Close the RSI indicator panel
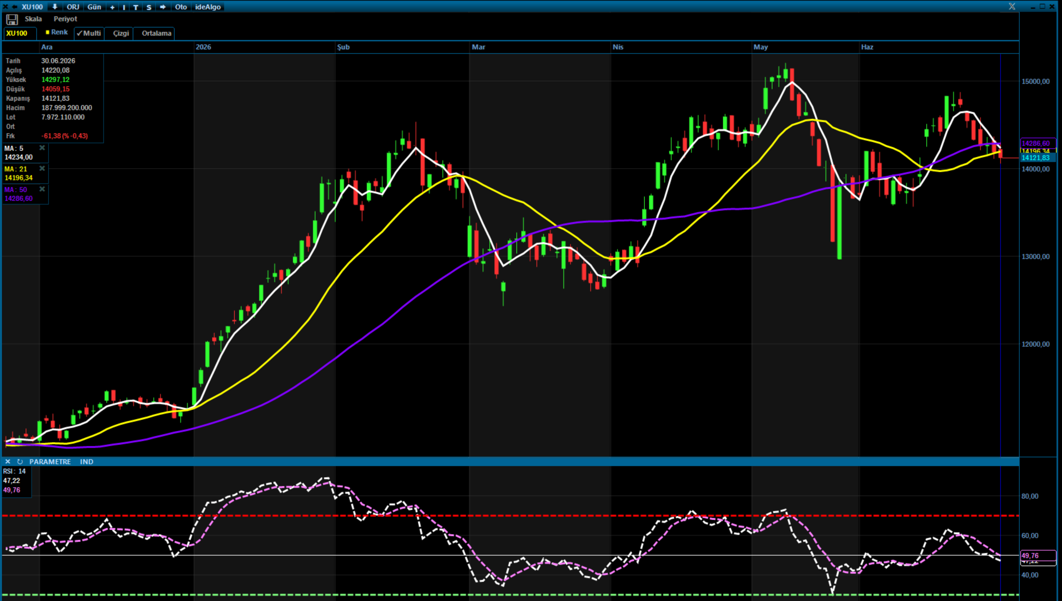 tap(8, 462)
